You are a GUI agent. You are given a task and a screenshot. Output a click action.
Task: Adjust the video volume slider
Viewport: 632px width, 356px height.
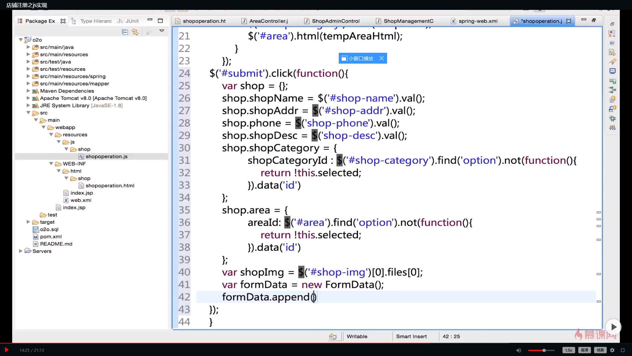tap(544, 350)
